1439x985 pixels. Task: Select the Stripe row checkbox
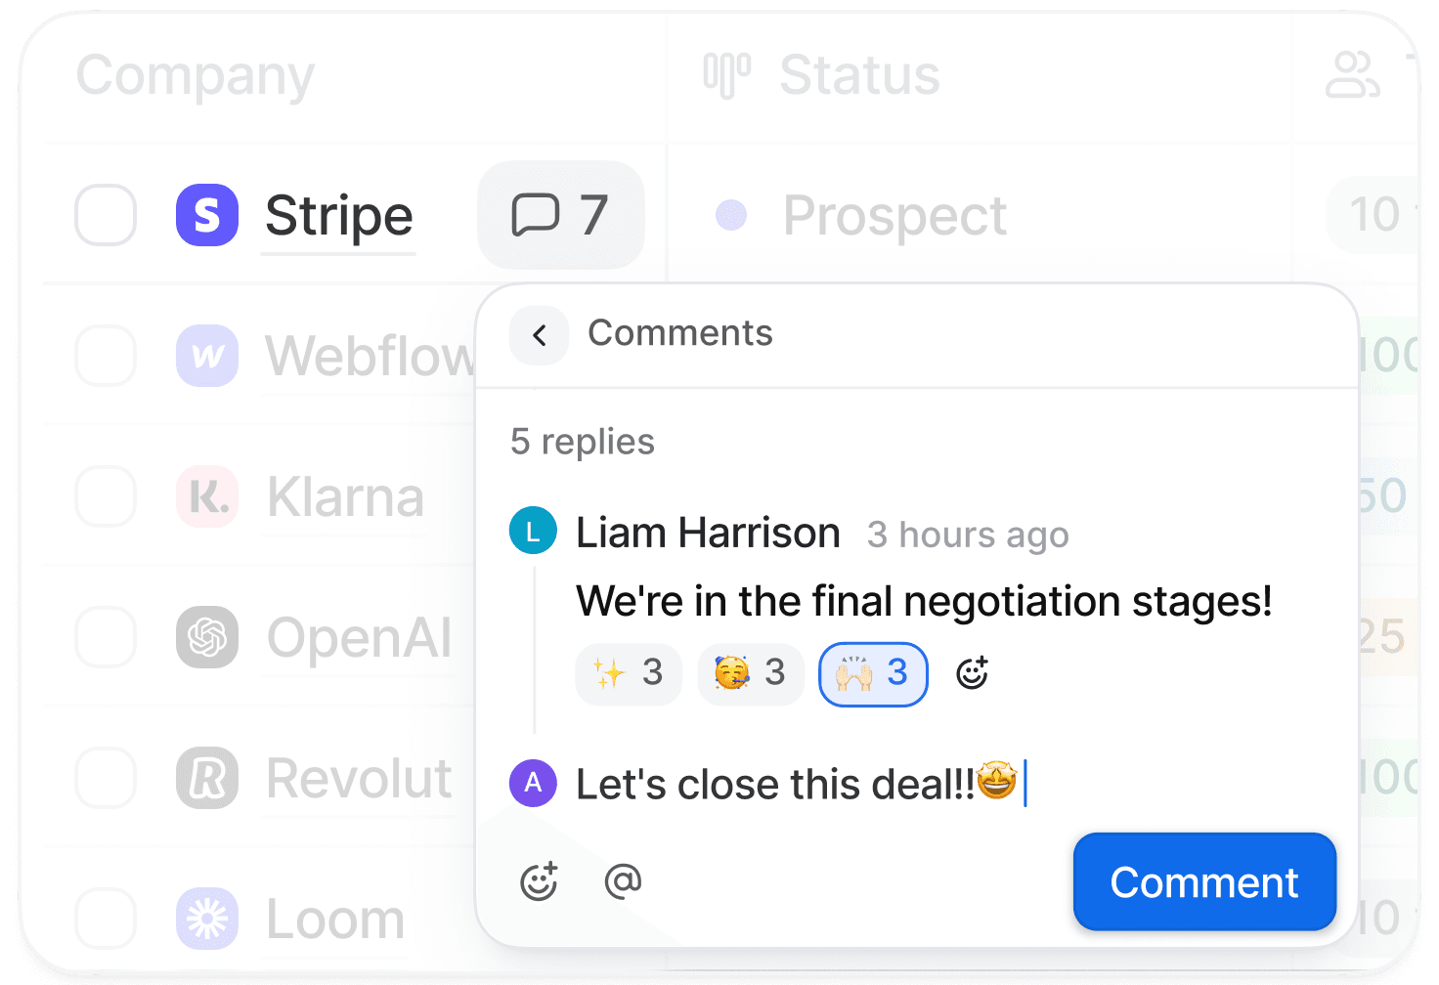pos(106,215)
